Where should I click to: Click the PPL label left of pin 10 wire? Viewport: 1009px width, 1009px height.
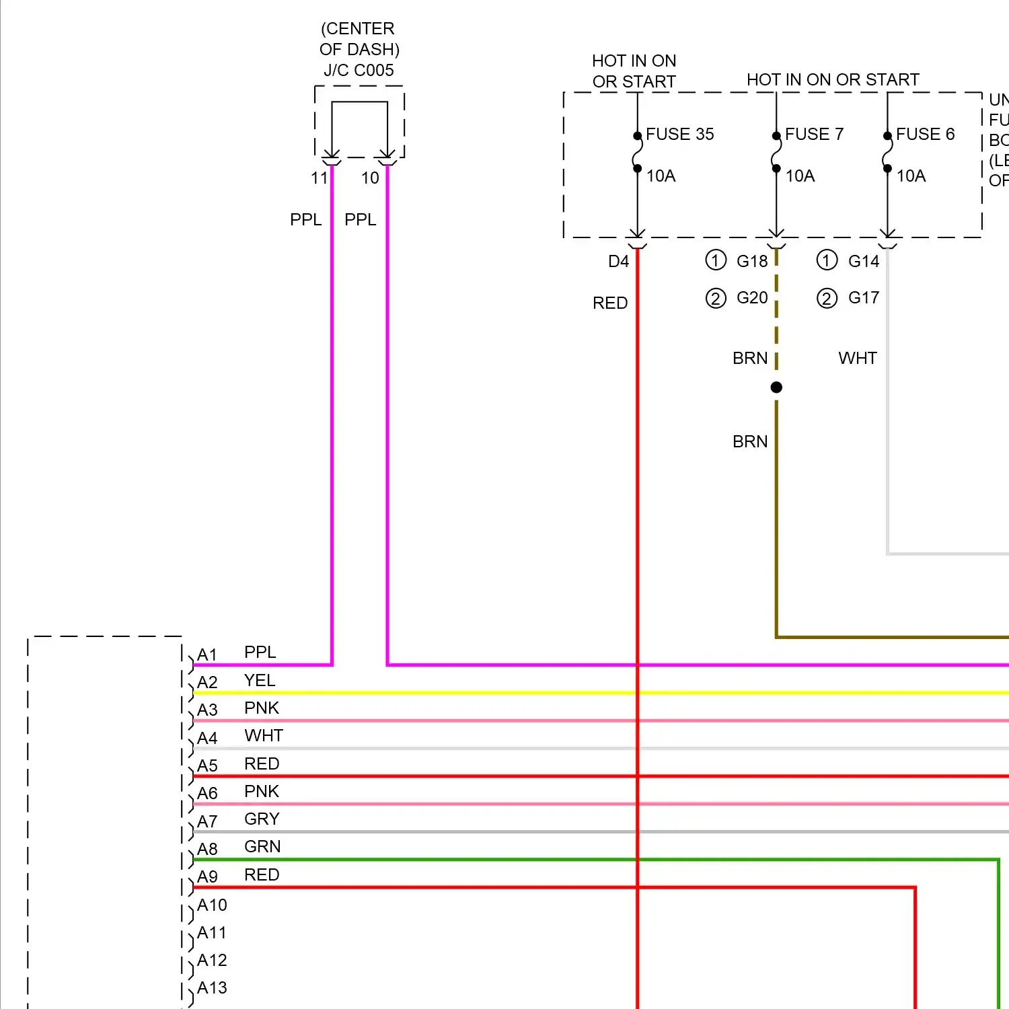pyautogui.click(x=361, y=220)
